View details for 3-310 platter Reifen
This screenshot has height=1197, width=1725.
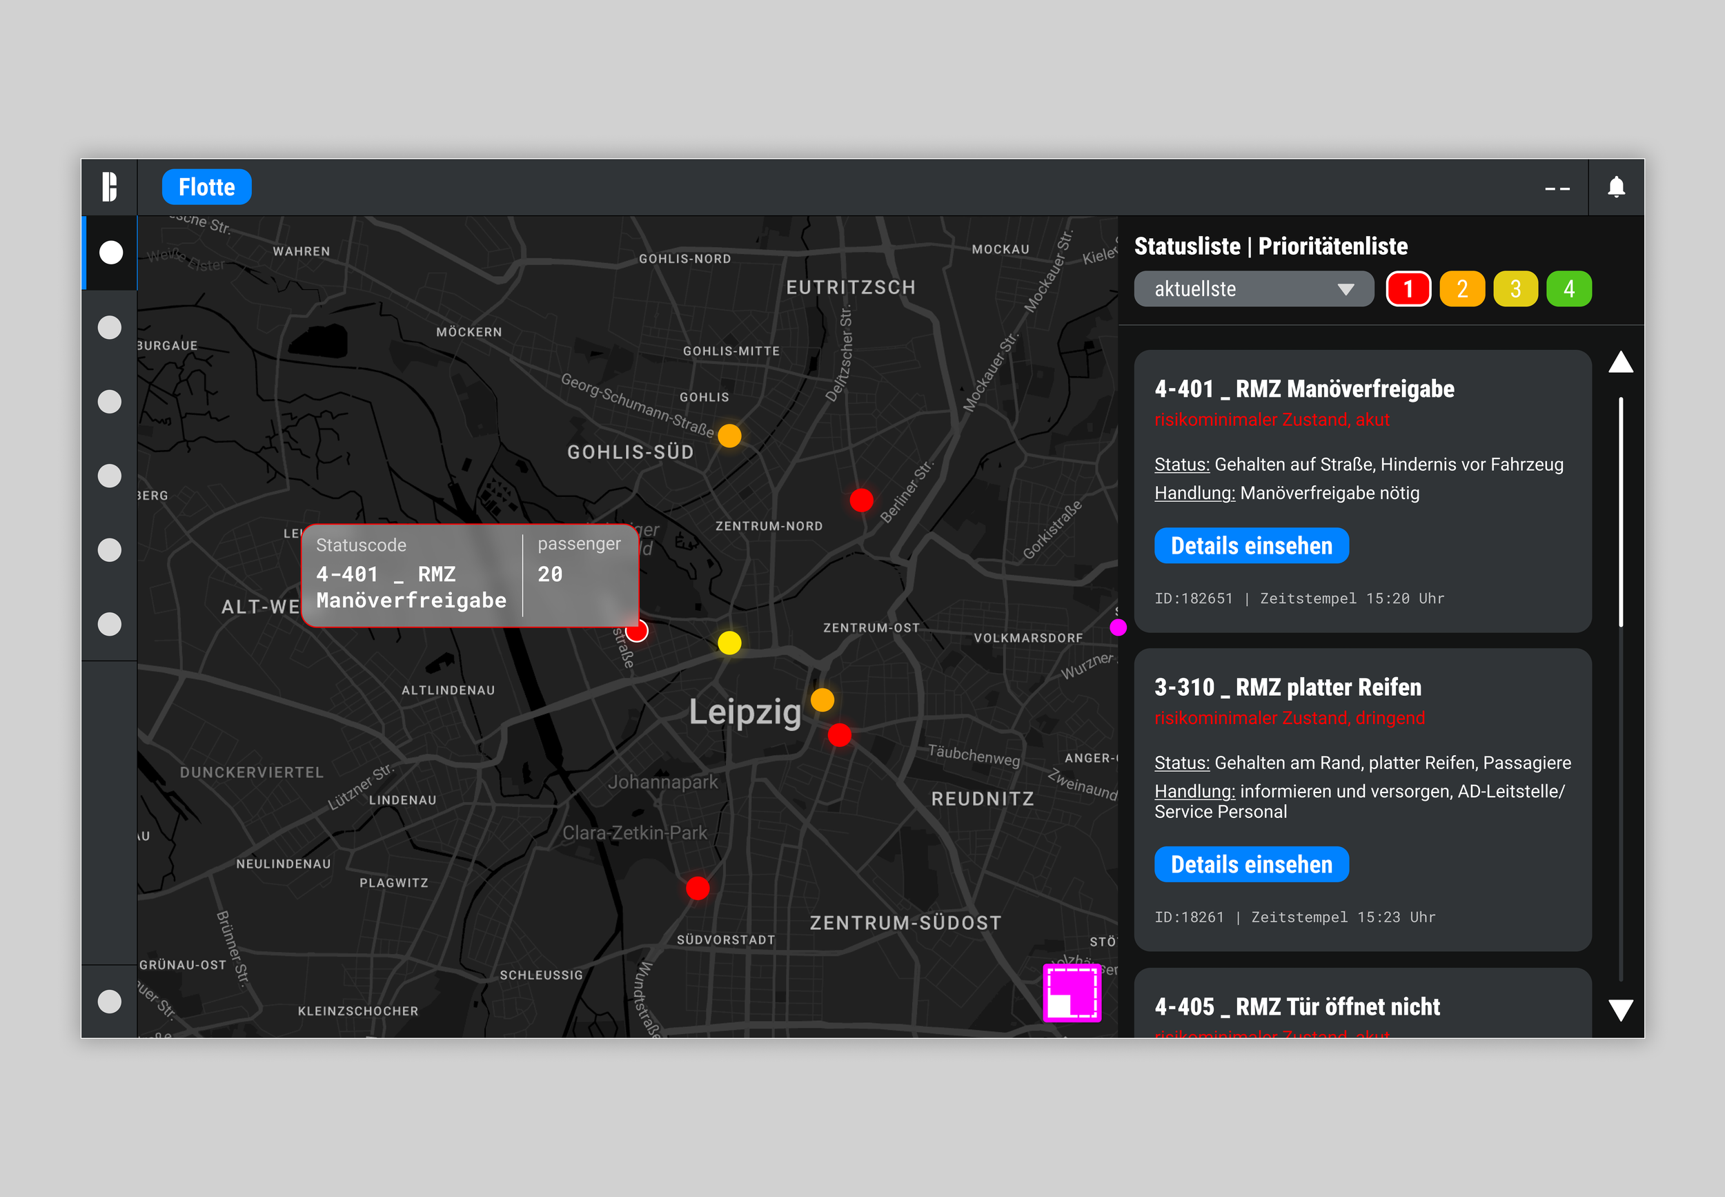1250,864
